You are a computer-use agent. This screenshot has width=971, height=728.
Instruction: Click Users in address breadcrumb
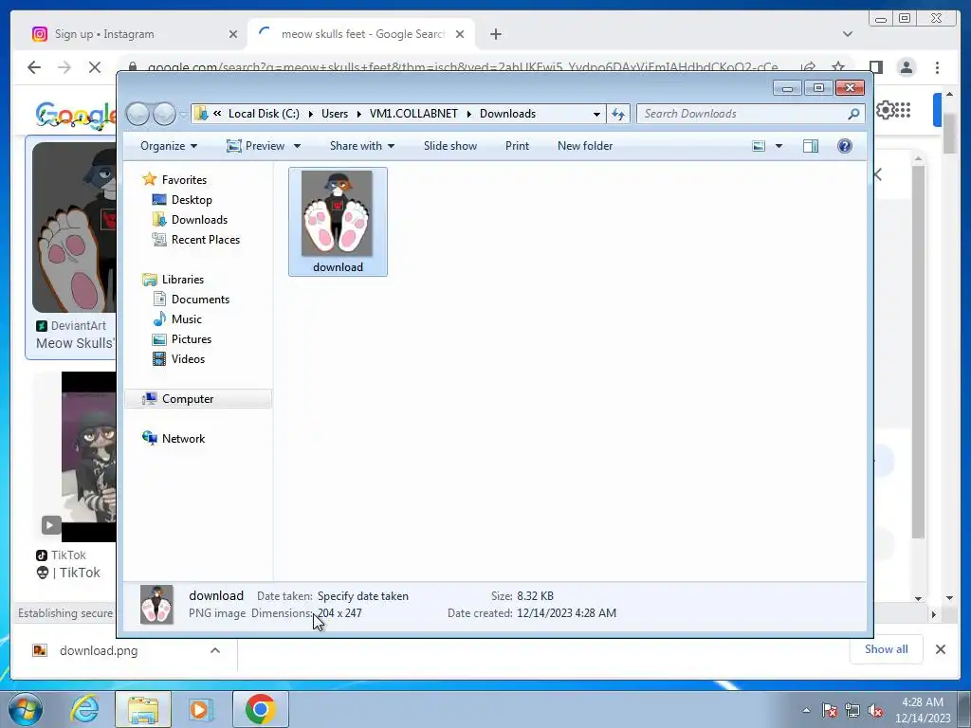pos(335,114)
